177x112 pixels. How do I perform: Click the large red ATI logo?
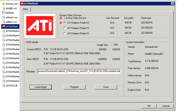pos(40,26)
